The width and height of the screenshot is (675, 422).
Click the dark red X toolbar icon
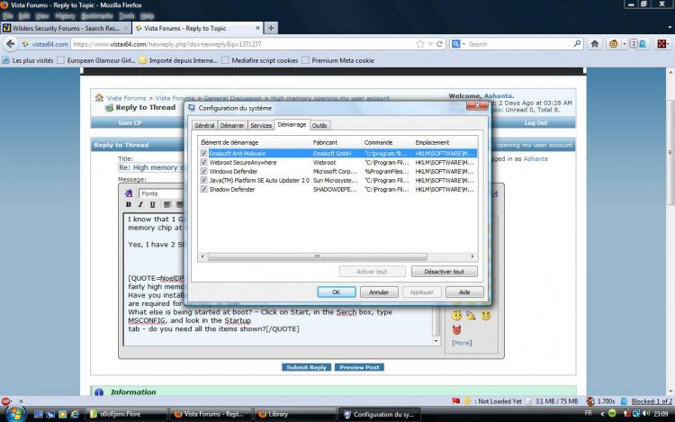[662, 43]
